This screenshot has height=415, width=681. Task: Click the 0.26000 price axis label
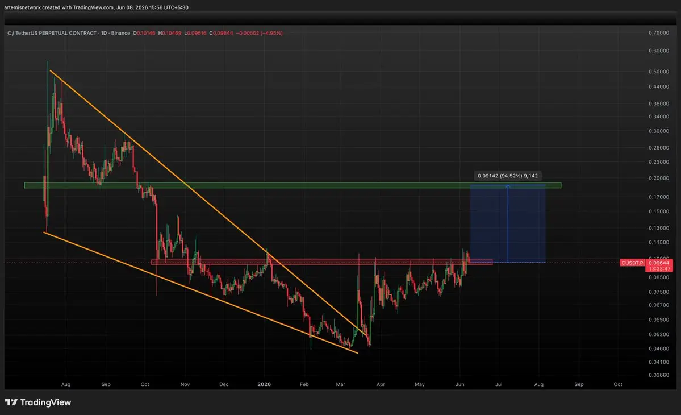pyautogui.click(x=658, y=148)
